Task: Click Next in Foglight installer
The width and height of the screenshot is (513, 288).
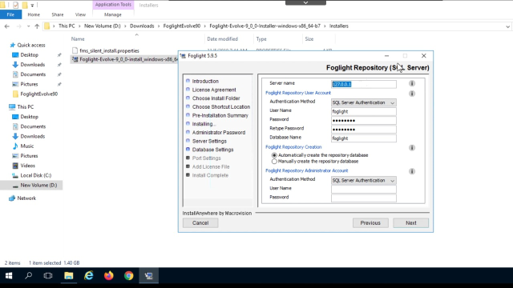Action: pos(411,223)
